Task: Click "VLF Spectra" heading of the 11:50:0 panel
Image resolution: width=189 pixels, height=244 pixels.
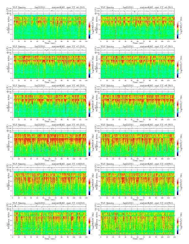Action: pos(107,203)
